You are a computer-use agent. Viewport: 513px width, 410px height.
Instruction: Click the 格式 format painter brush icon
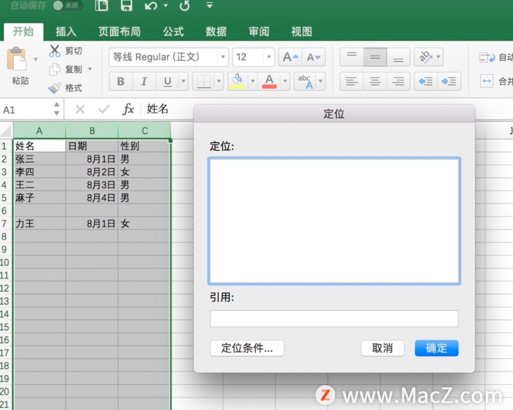pos(55,87)
